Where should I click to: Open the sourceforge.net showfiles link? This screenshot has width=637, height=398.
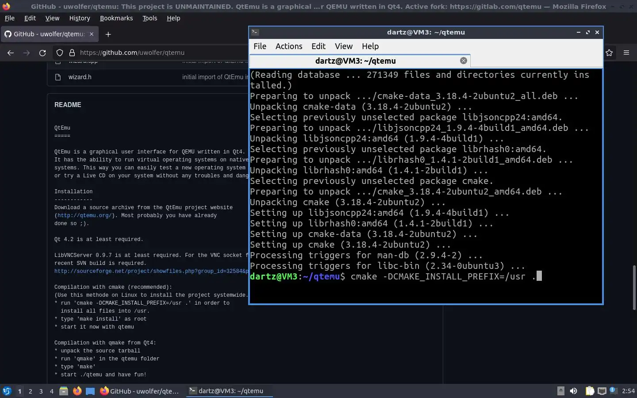tap(151, 271)
